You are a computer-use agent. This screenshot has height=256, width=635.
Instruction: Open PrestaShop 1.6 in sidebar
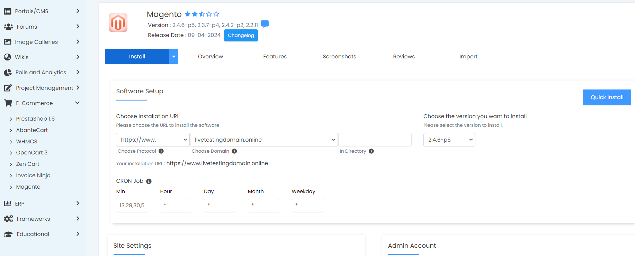point(35,118)
